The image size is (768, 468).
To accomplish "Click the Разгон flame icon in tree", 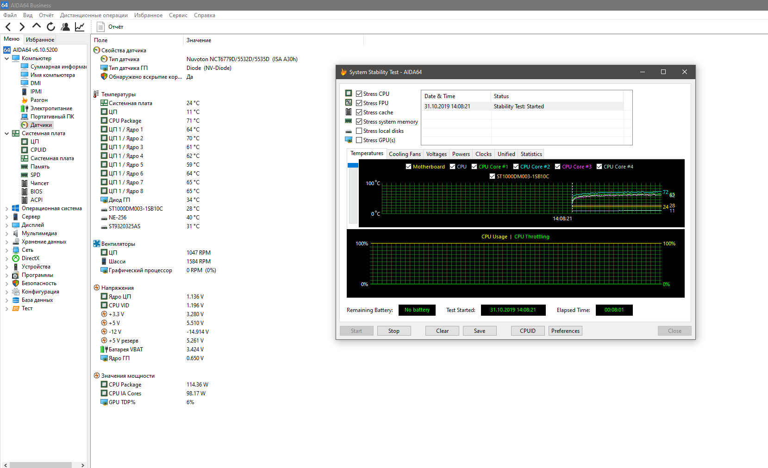I will click(25, 100).
